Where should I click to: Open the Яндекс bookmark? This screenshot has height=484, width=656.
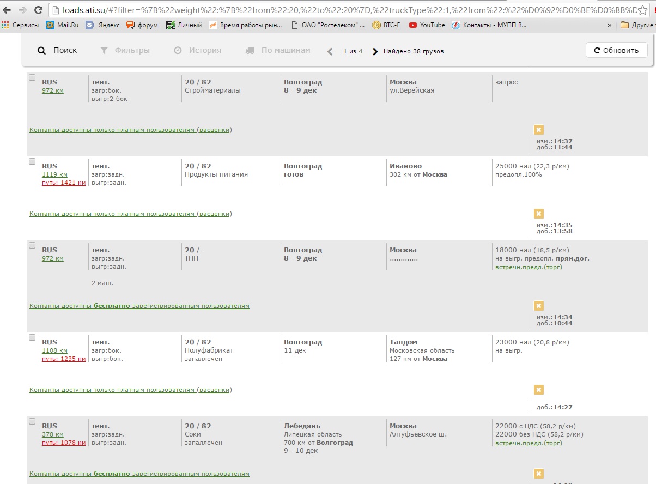pyautogui.click(x=103, y=25)
